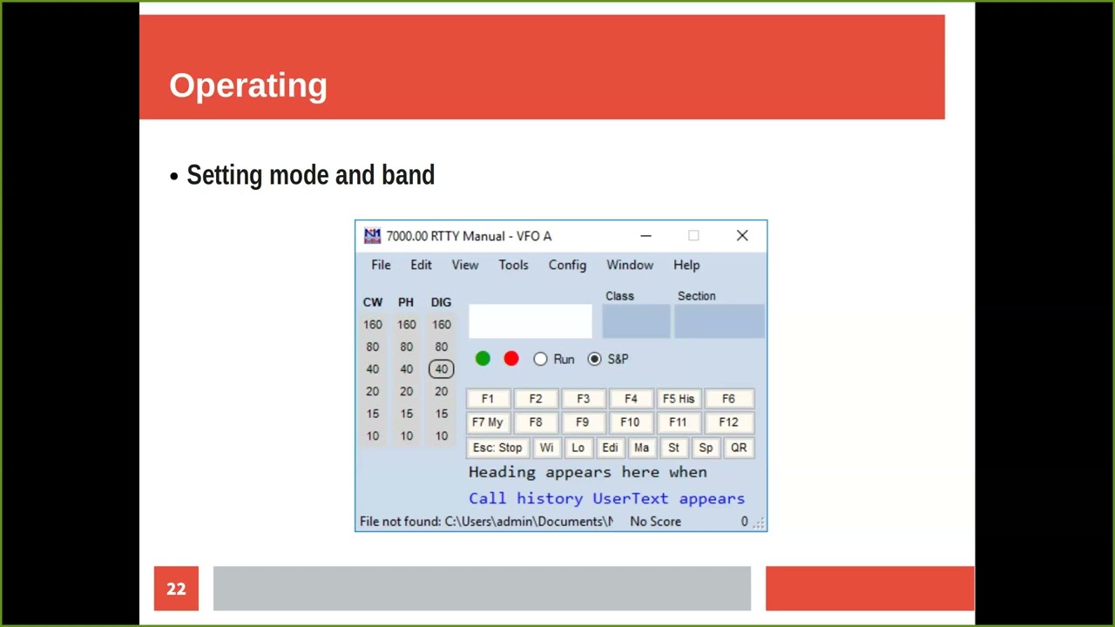The width and height of the screenshot is (1115, 627).
Task: Select 40 in the CW column
Action: [x=373, y=369]
